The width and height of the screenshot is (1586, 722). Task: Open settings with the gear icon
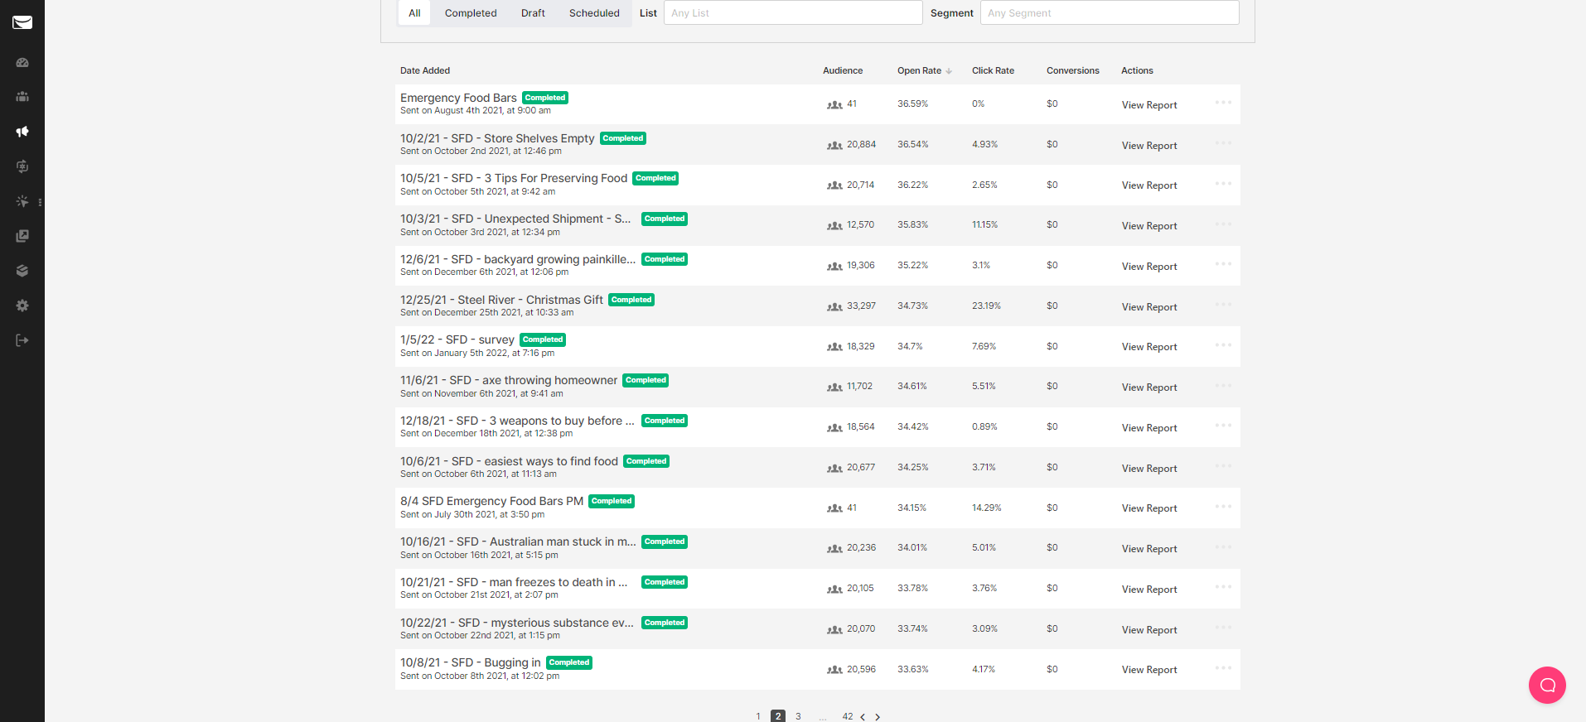click(22, 306)
